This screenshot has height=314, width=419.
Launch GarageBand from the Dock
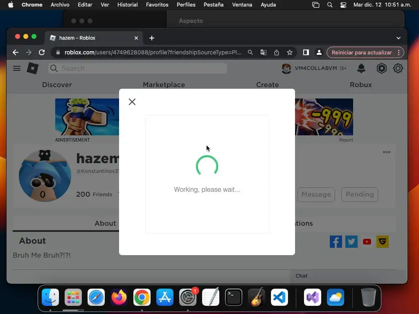[257, 297]
